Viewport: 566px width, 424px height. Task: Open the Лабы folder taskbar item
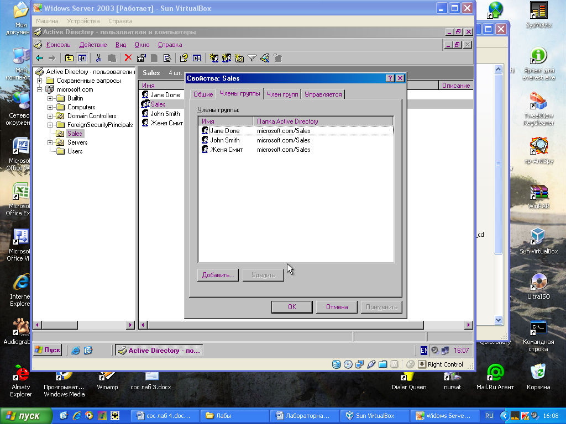233,416
